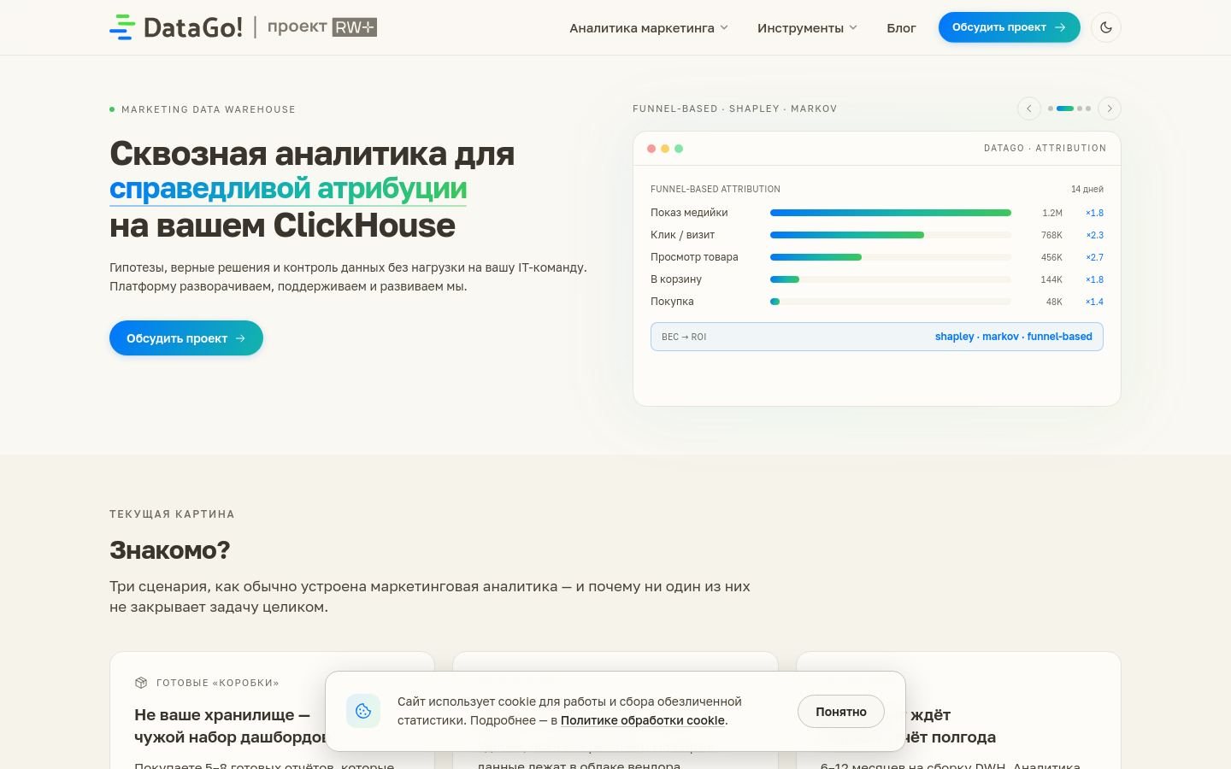Expand the Инструменты dropdown
Viewport: 1231px width, 769px height.
(807, 28)
